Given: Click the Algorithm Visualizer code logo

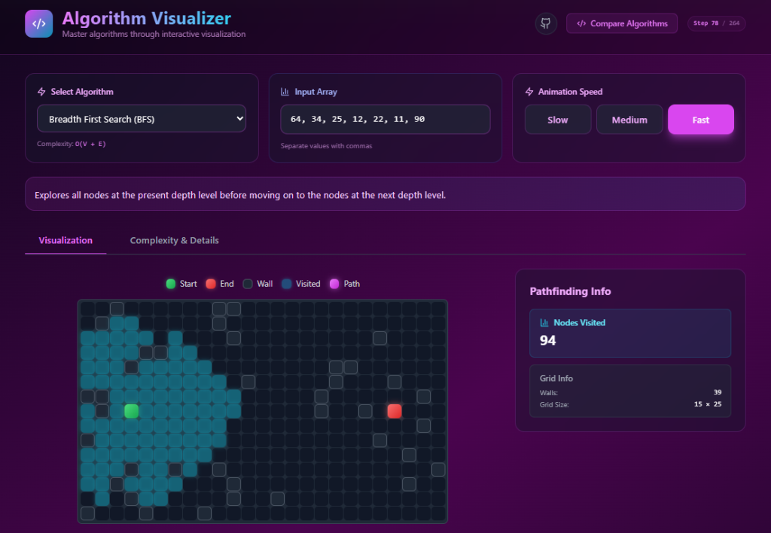Looking at the screenshot, I should tap(38, 23).
